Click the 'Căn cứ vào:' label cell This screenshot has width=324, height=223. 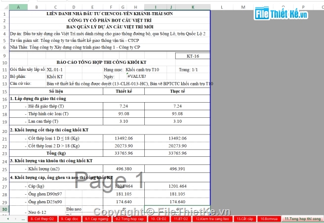[x=20, y=83]
